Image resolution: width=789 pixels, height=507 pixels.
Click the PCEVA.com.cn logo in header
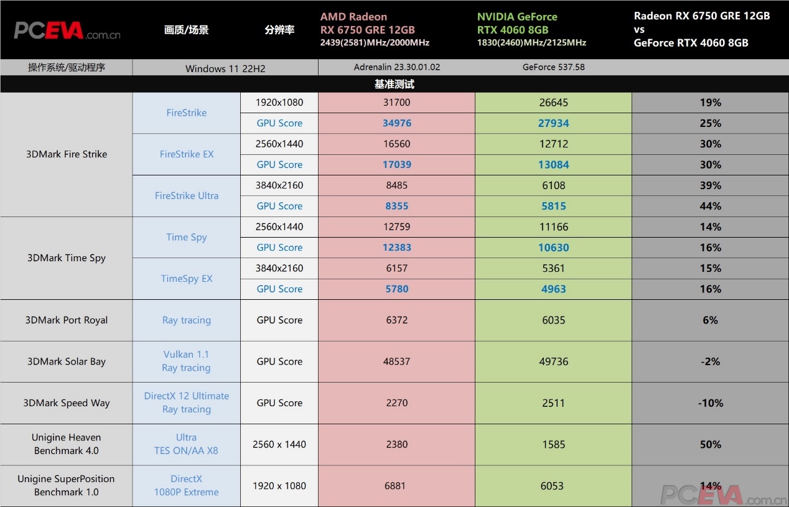(67, 30)
